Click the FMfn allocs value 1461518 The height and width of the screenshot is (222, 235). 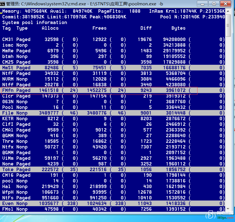click(49, 90)
